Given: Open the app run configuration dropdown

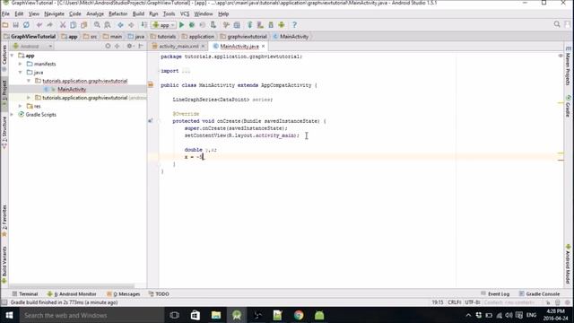Looking at the screenshot, I should [x=163, y=25].
